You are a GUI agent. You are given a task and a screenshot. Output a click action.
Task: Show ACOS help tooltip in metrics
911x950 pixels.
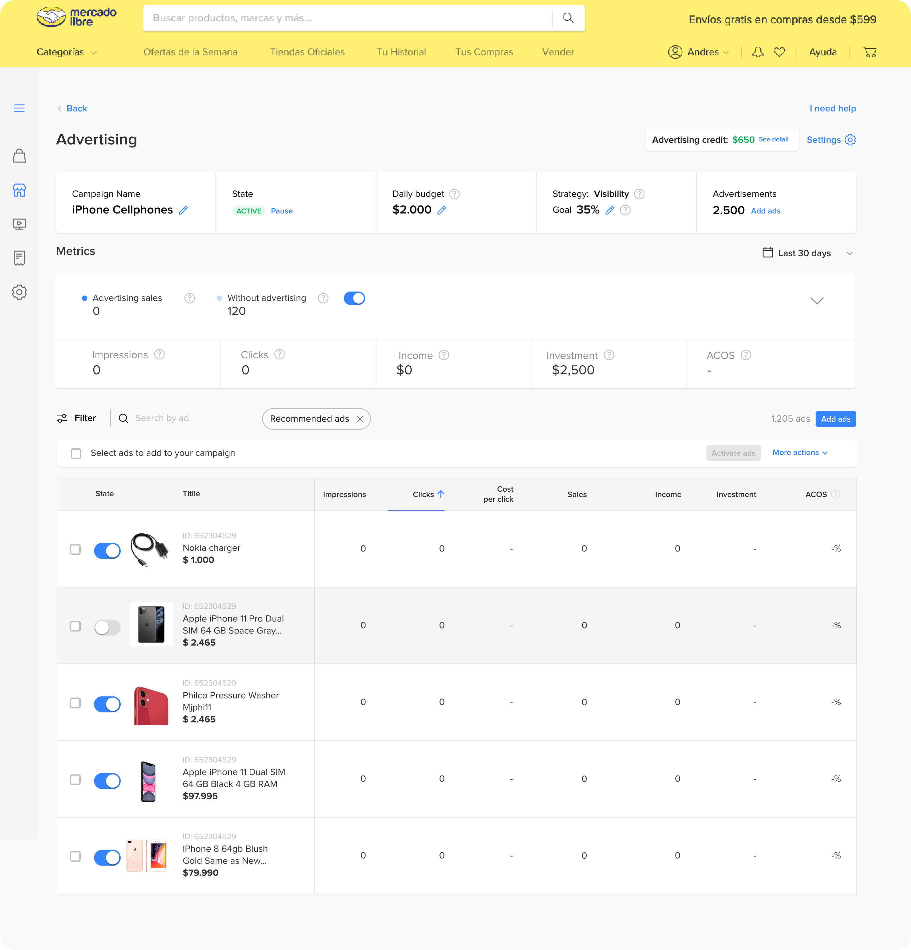pyautogui.click(x=746, y=355)
